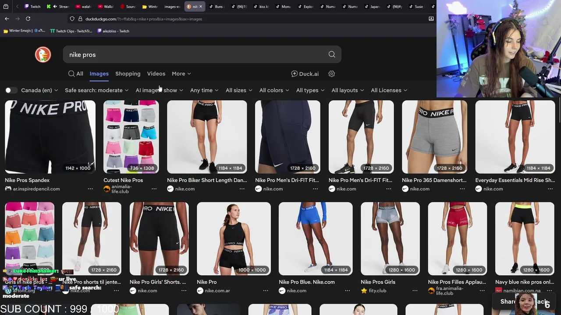Open the All types filter
The width and height of the screenshot is (561, 315).
310,90
